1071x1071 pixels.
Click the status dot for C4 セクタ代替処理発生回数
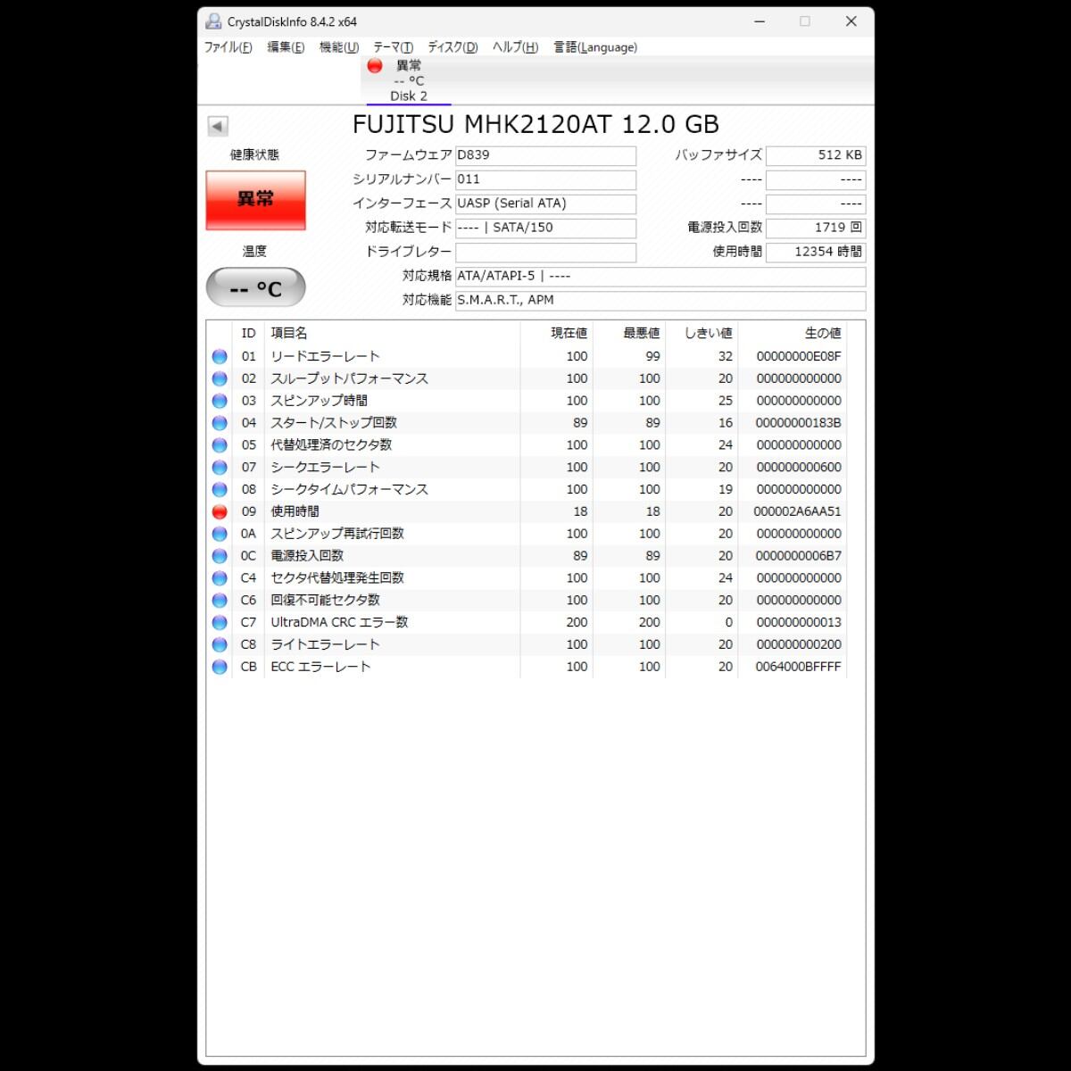220,578
